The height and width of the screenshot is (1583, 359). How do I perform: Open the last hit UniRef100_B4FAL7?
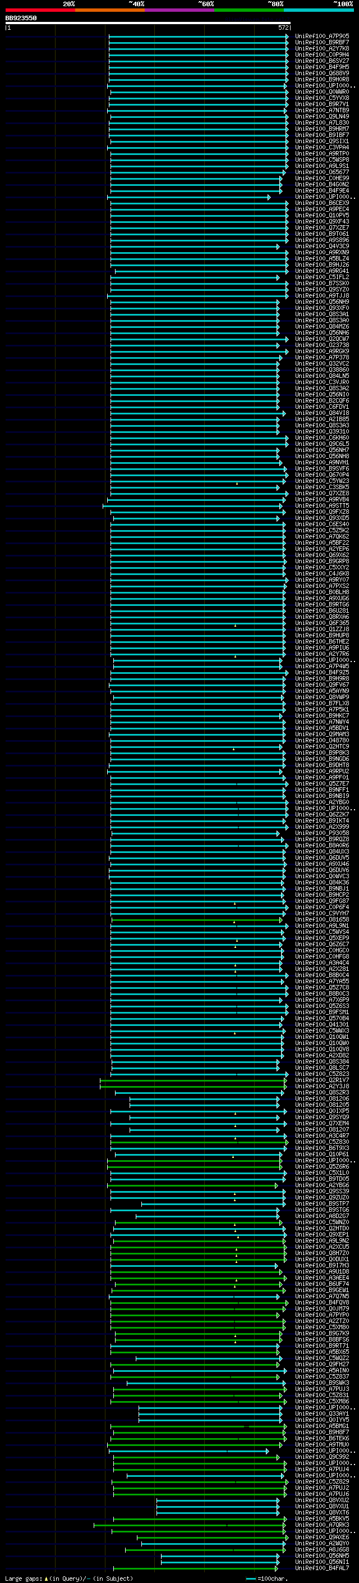pos(322,1568)
